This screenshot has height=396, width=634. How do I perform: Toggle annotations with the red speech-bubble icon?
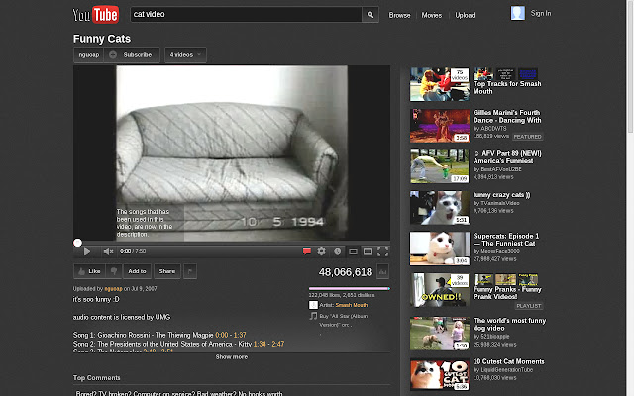tap(306, 251)
